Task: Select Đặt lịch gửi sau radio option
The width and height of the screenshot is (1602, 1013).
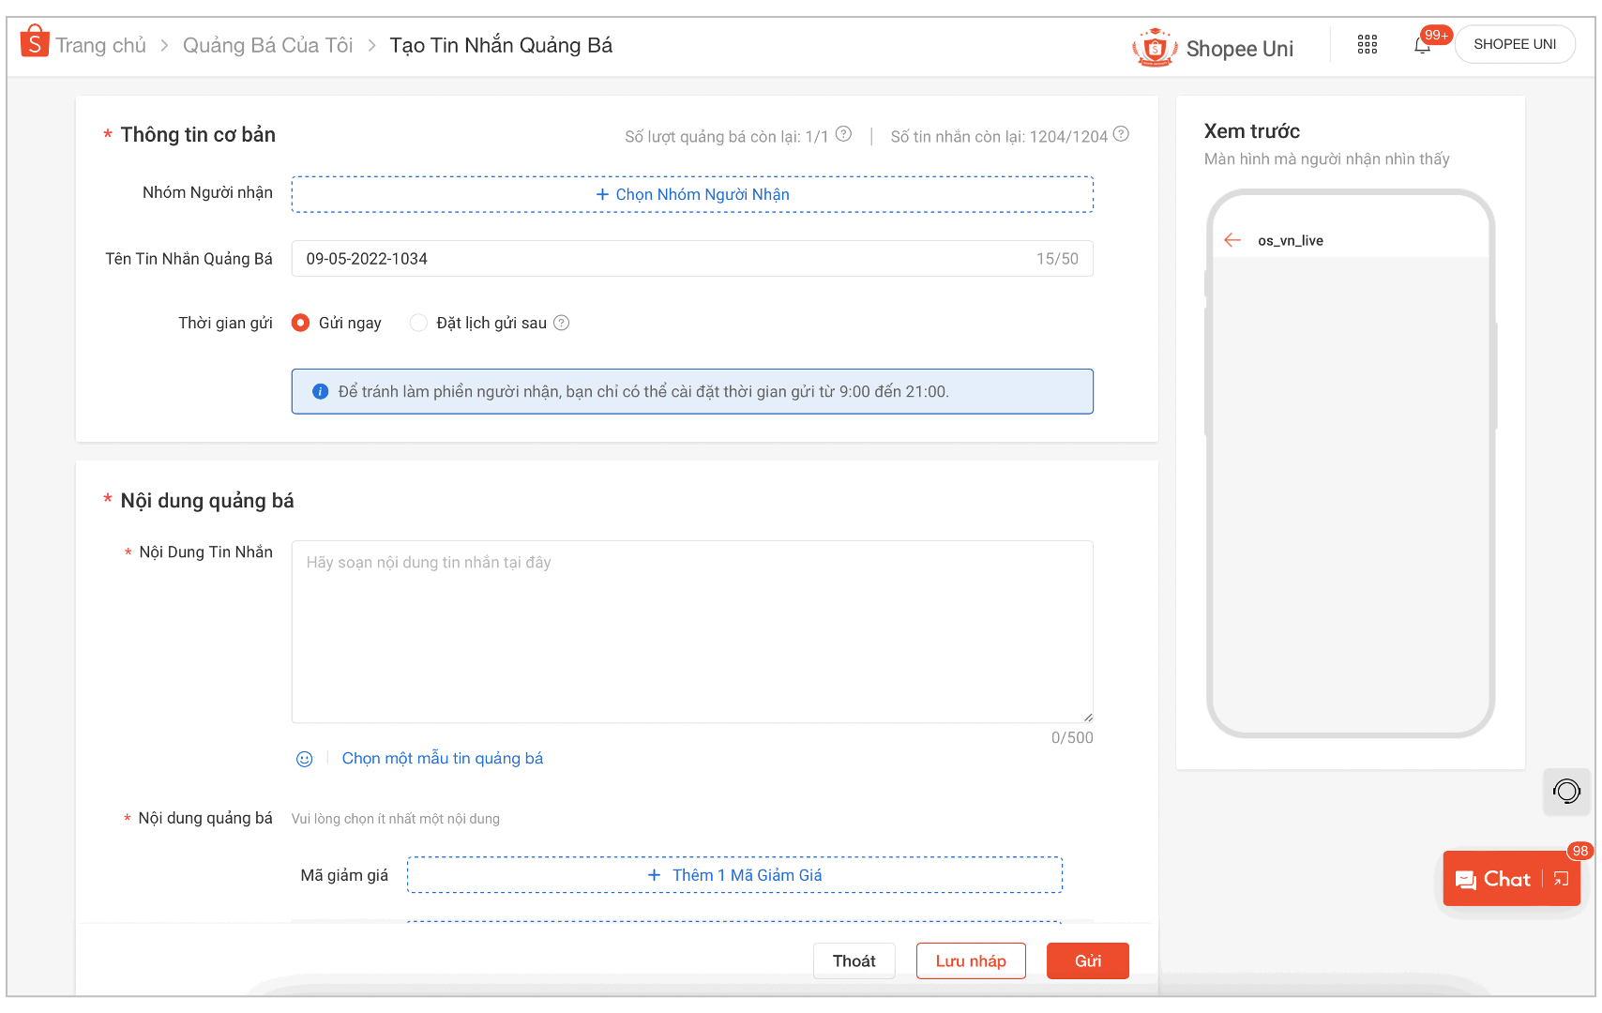Action: [418, 323]
